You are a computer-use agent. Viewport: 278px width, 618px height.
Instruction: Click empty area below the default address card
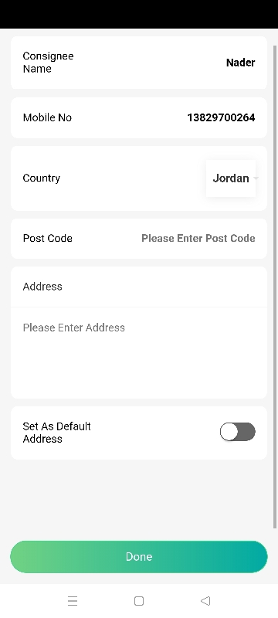tap(138, 498)
